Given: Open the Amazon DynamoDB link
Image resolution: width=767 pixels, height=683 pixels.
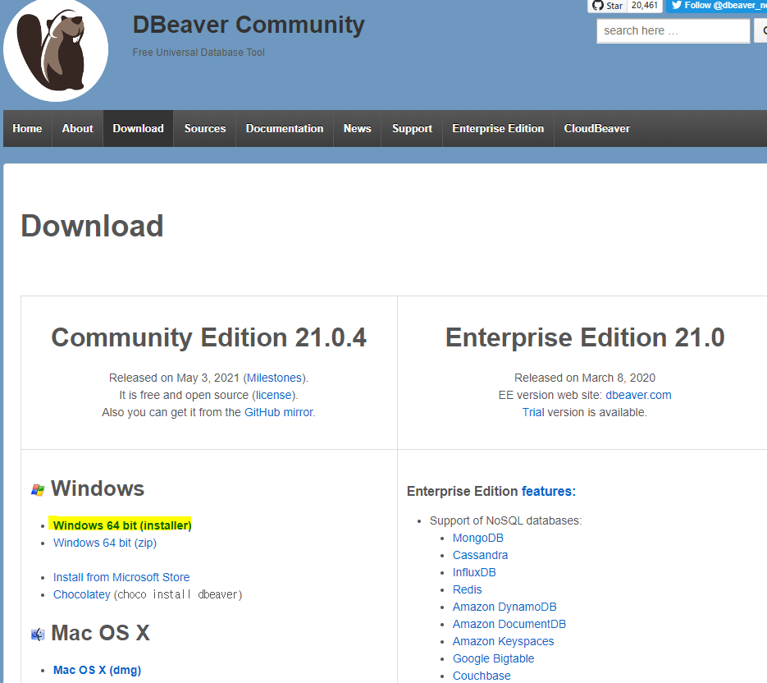Looking at the screenshot, I should click(504, 607).
